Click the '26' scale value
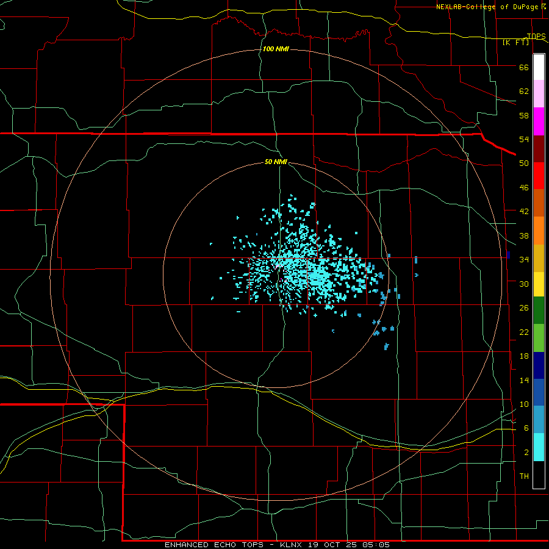Screen dimensions: 549x549 524,308
